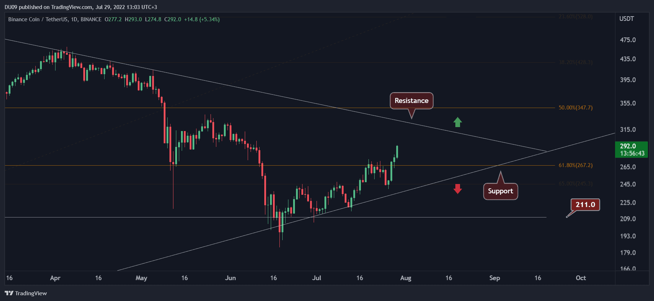The height and width of the screenshot is (301, 654).
Task: Click the 395.0 price axis label
Action: click(x=628, y=80)
